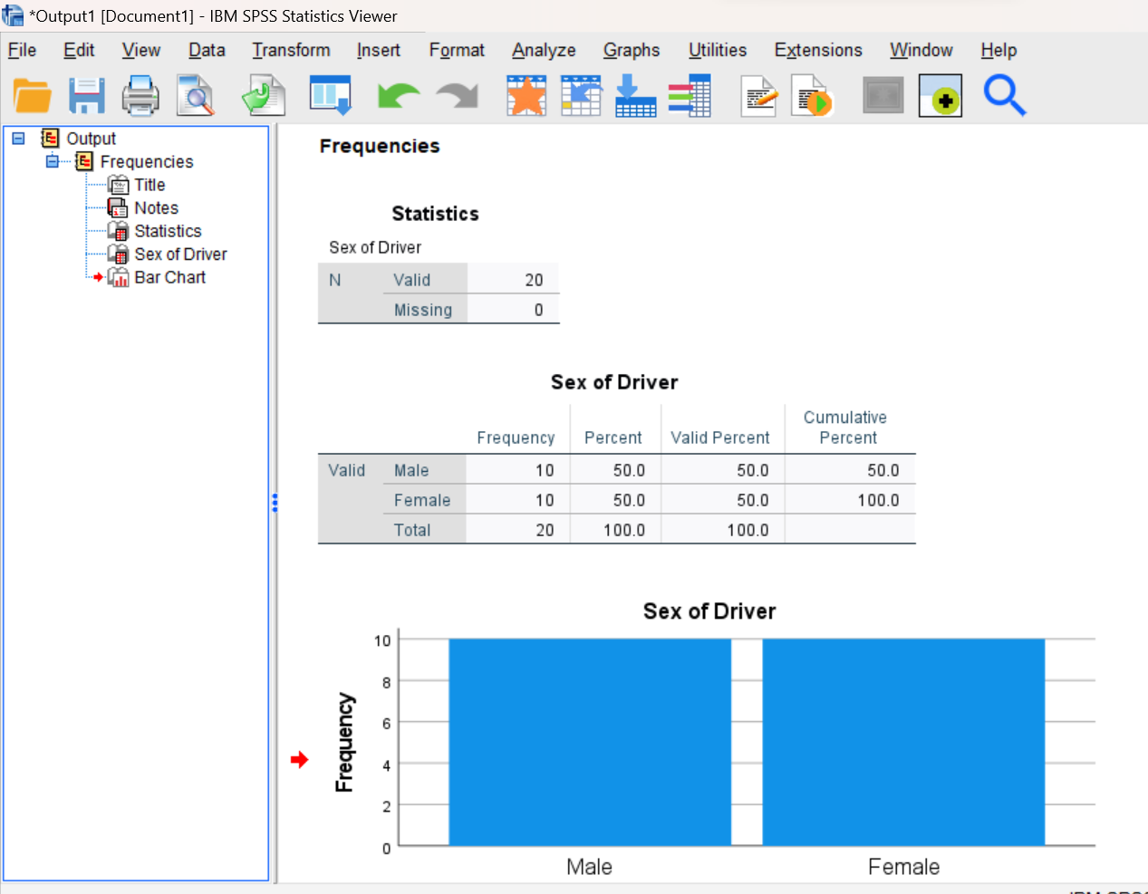The height and width of the screenshot is (894, 1148).
Task: Click the Export output icon
Action: coord(264,96)
